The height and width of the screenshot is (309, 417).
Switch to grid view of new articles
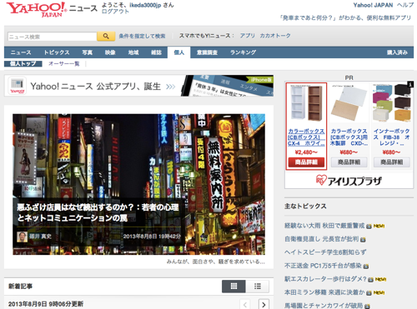coord(234,287)
